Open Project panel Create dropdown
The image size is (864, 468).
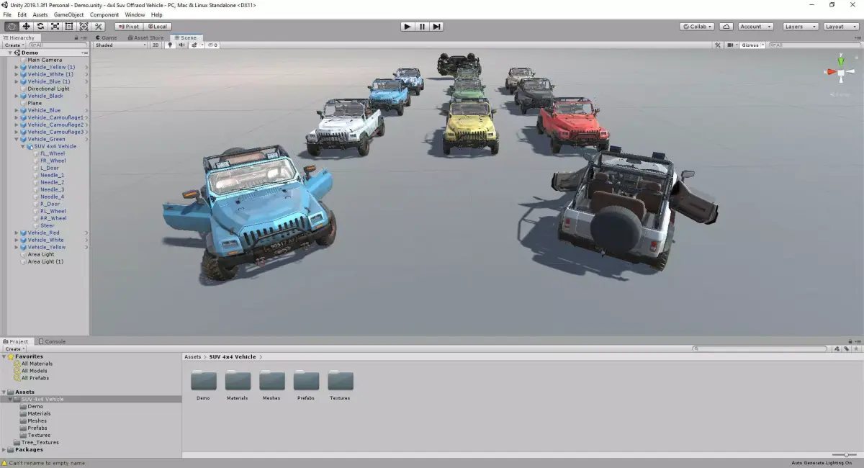(x=14, y=348)
